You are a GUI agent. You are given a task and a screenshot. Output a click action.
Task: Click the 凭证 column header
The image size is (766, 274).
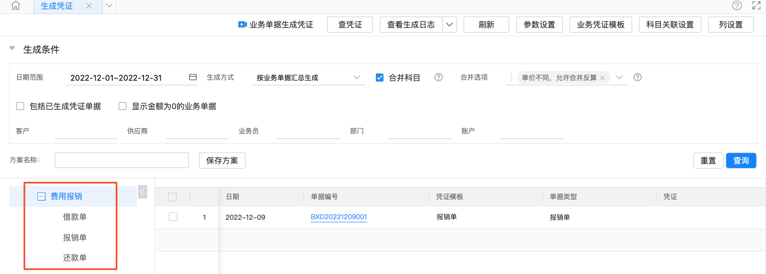670,196
